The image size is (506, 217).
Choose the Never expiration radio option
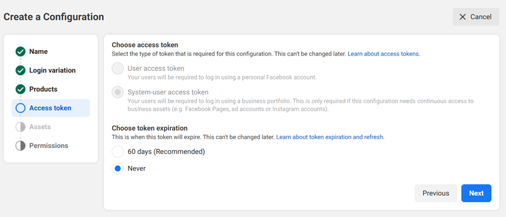pyautogui.click(x=118, y=168)
